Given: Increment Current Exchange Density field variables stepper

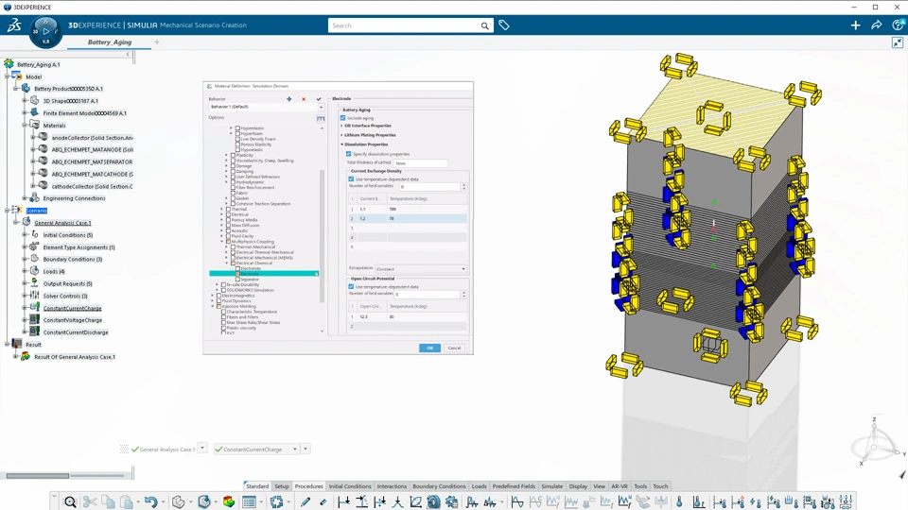Looking at the screenshot, I should (x=463, y=185).
